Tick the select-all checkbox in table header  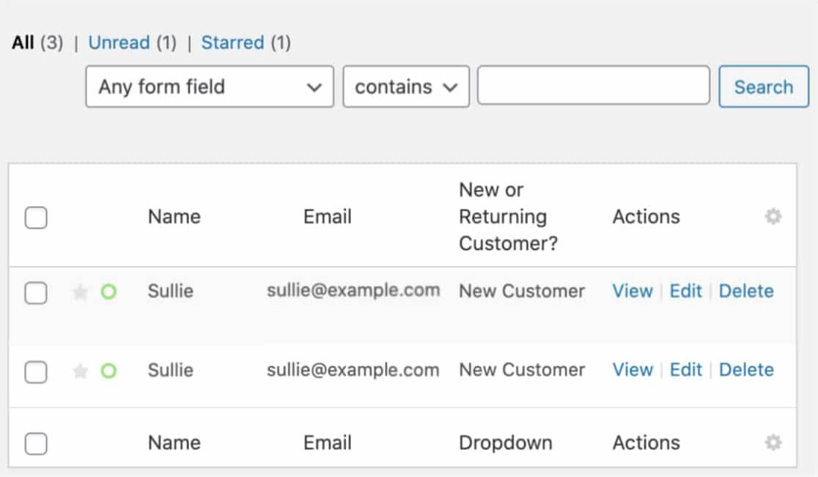pyautogui.click(x=36, y=218)
